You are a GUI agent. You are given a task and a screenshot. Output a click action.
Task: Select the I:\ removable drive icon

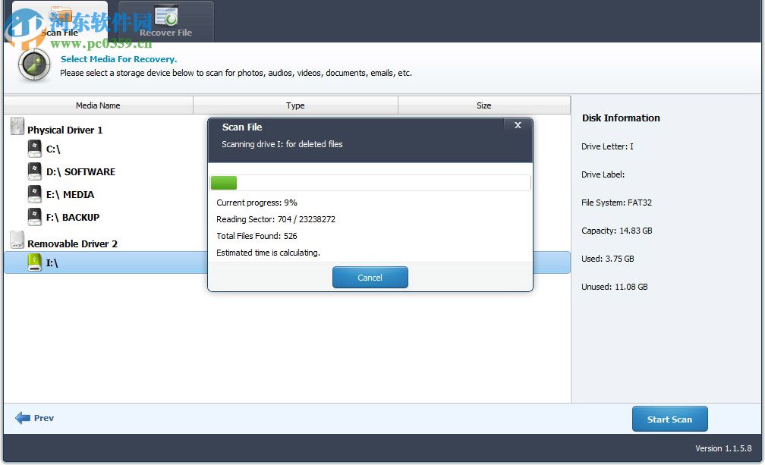click(x=35, y=262)
